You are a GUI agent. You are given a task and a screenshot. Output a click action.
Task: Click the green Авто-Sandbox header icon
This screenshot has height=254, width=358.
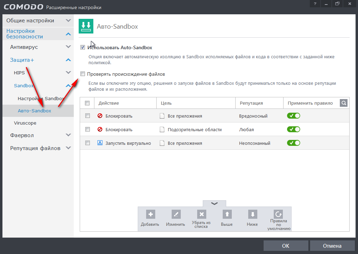click(x=86, y=26)
